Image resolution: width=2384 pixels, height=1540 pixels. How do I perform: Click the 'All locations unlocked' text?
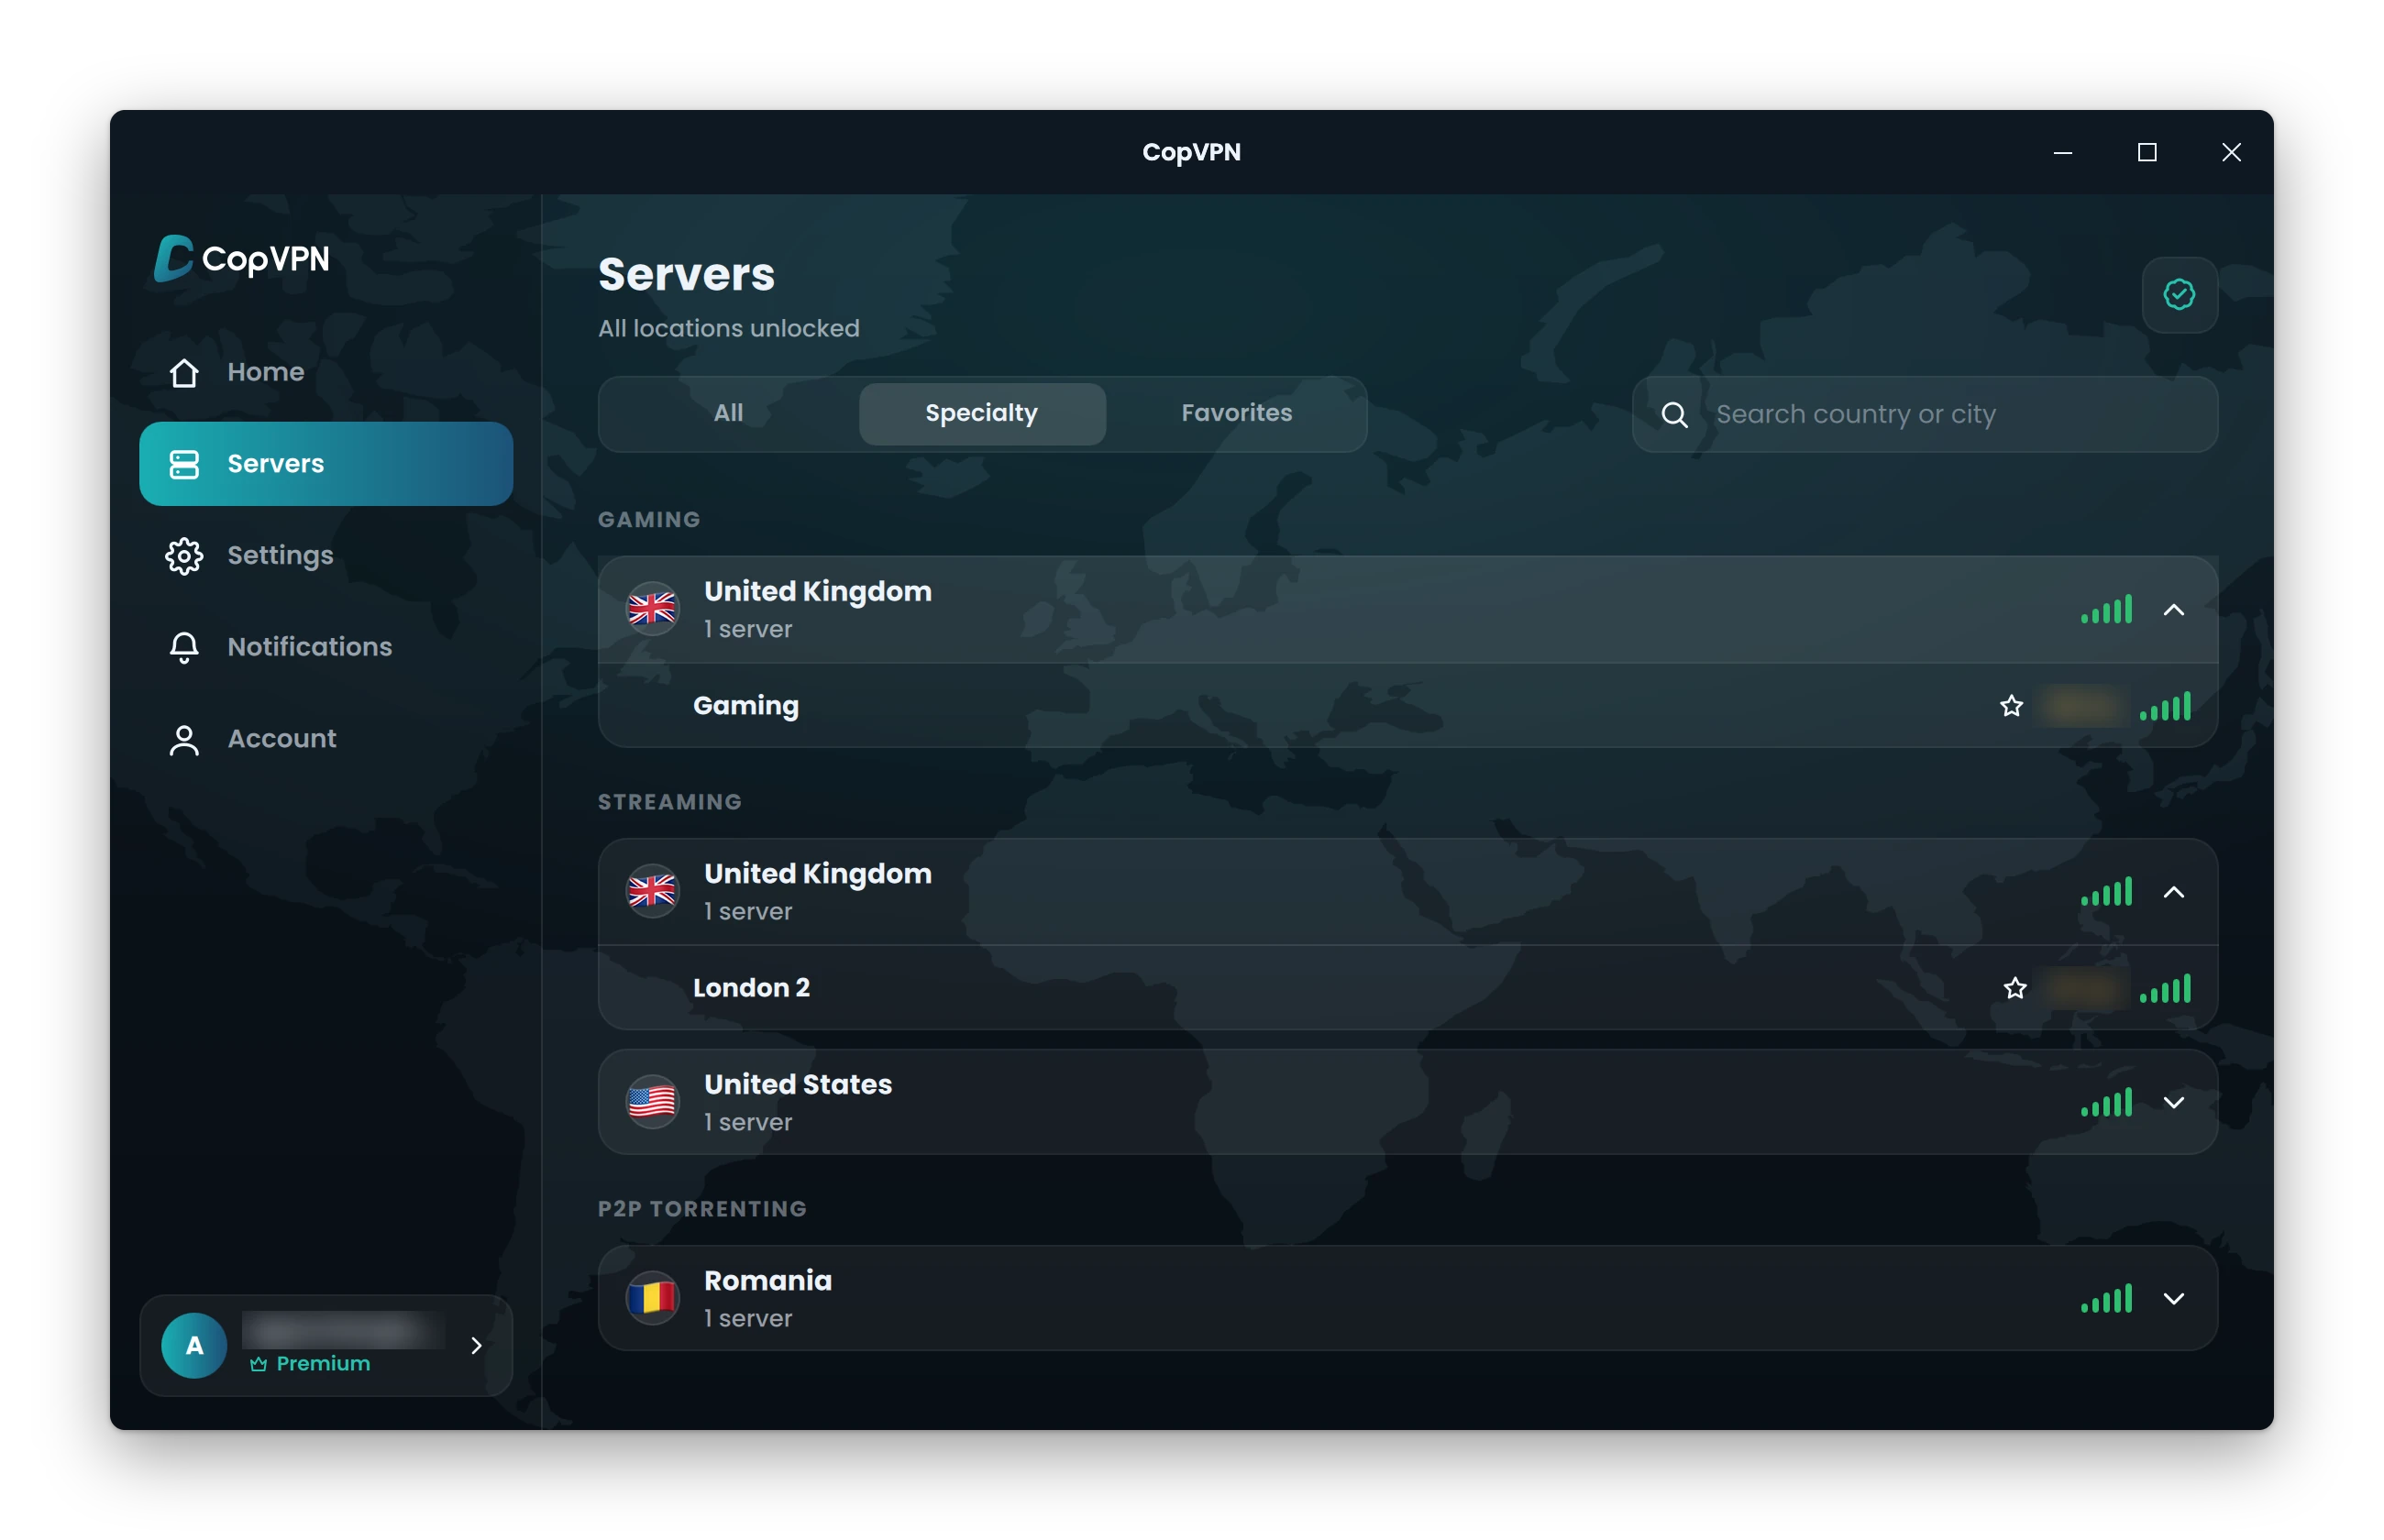pyautogui.click(x=728, y=328)
